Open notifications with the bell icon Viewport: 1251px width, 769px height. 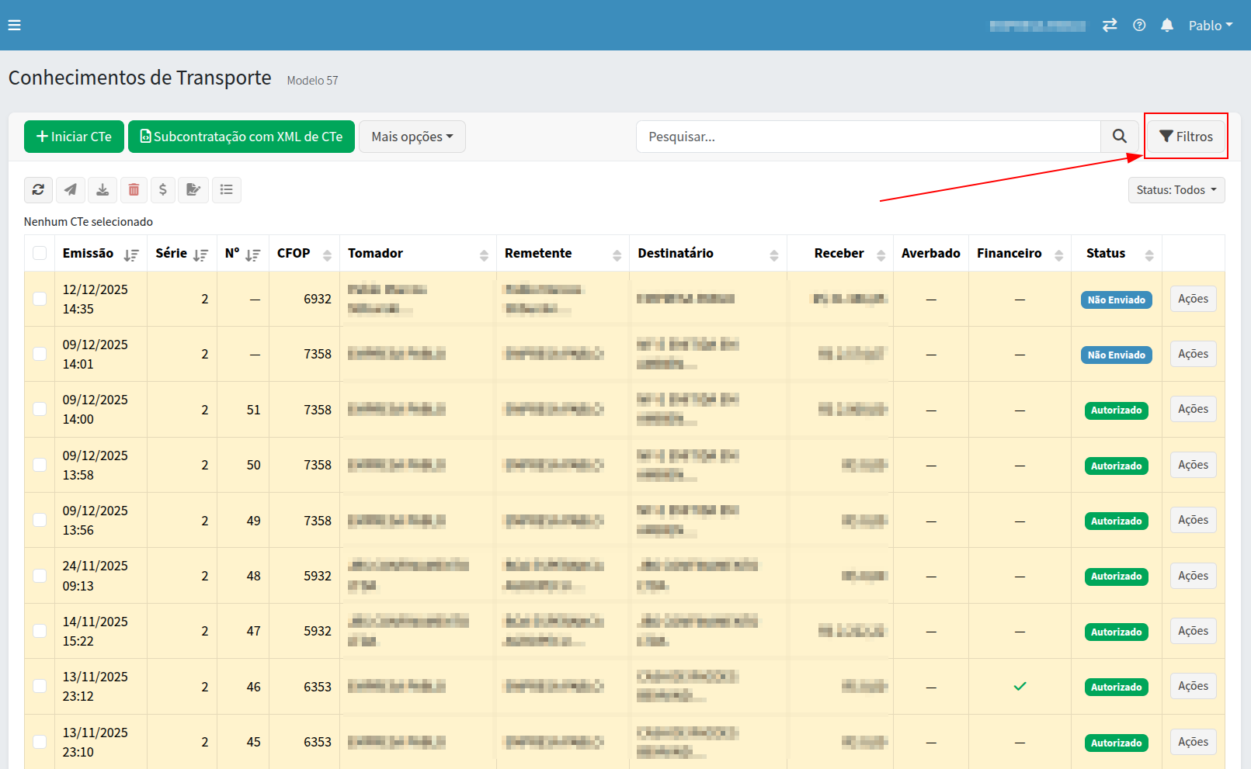(x=1166, y=25)
